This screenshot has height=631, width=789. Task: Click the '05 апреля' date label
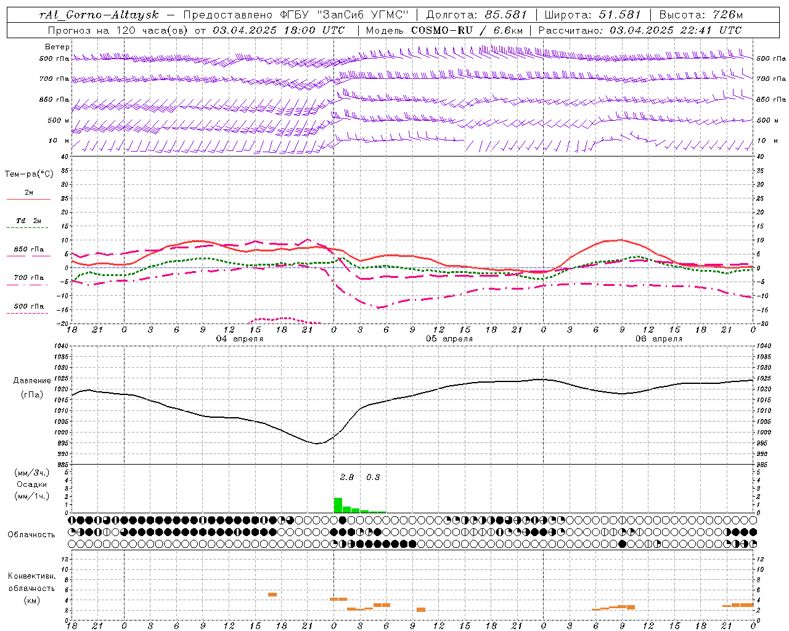click(x=449, y=339)
